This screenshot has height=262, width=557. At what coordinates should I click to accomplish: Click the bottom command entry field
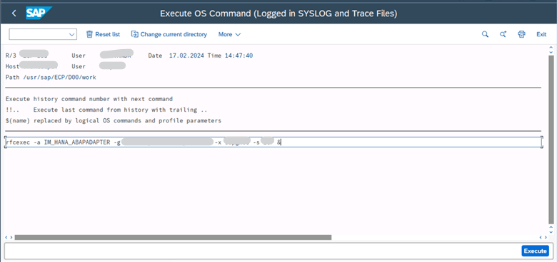coord(262,251)
